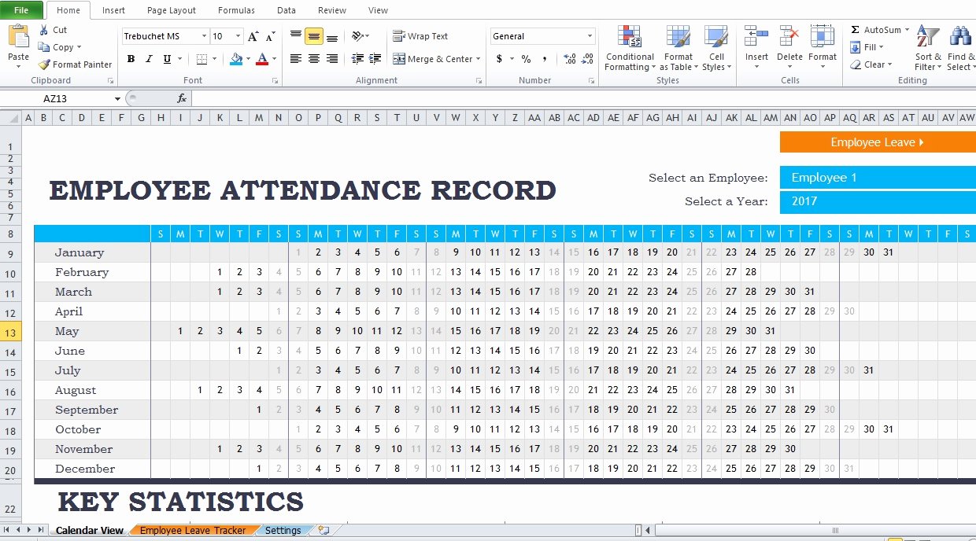Open the Fill dropdown
Screen dimensions: 976x541
pos(867,47)
